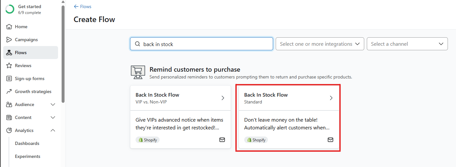Image resolution: width=456 pixels, height=167 pixels.
Task: Go back via the Flows link
Action: [x=83, y=6]
